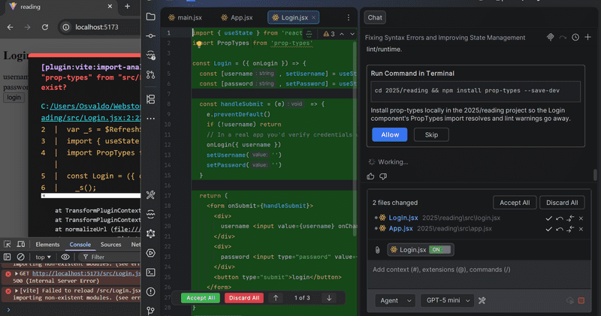
Task: Open a new browser tab
Action: (127, 7)
